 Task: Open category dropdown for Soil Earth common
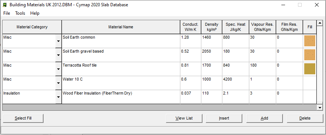(58, 41)
